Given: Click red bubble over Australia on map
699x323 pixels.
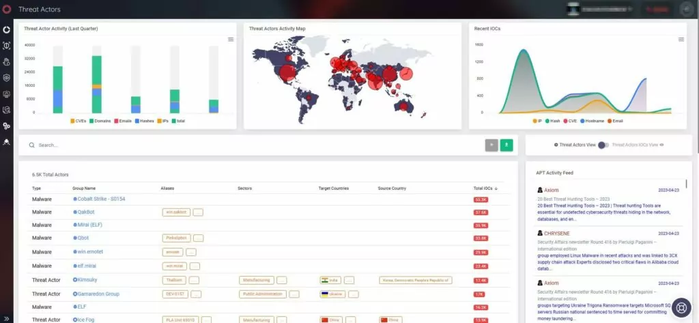Looking at the screenshot, I should click(x=403, y=107).
